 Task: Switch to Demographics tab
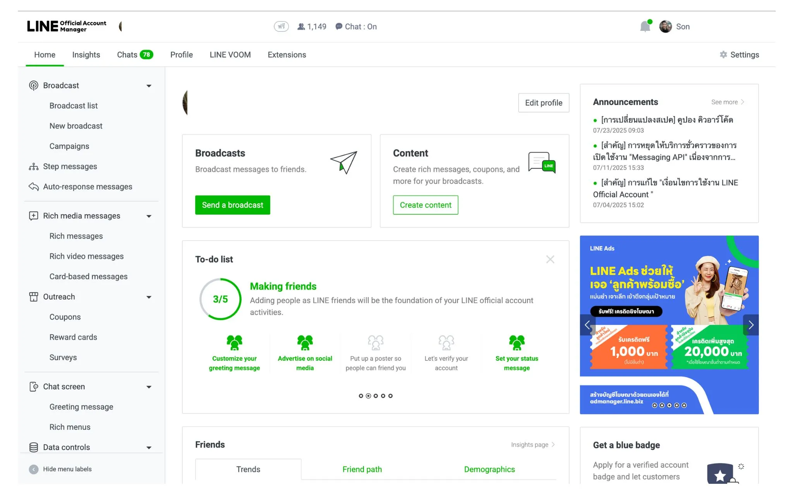pyautogui.click(x=489, y=469)
